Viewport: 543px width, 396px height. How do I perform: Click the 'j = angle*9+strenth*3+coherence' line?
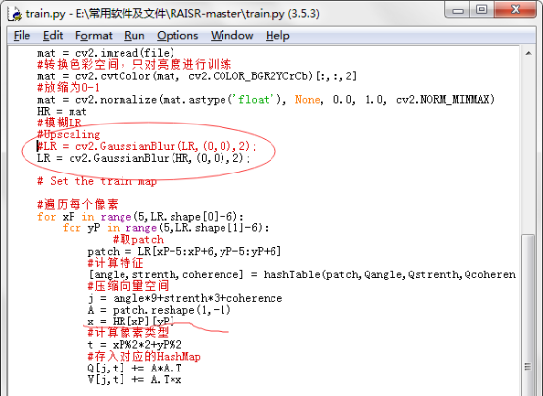coord(185,298)
